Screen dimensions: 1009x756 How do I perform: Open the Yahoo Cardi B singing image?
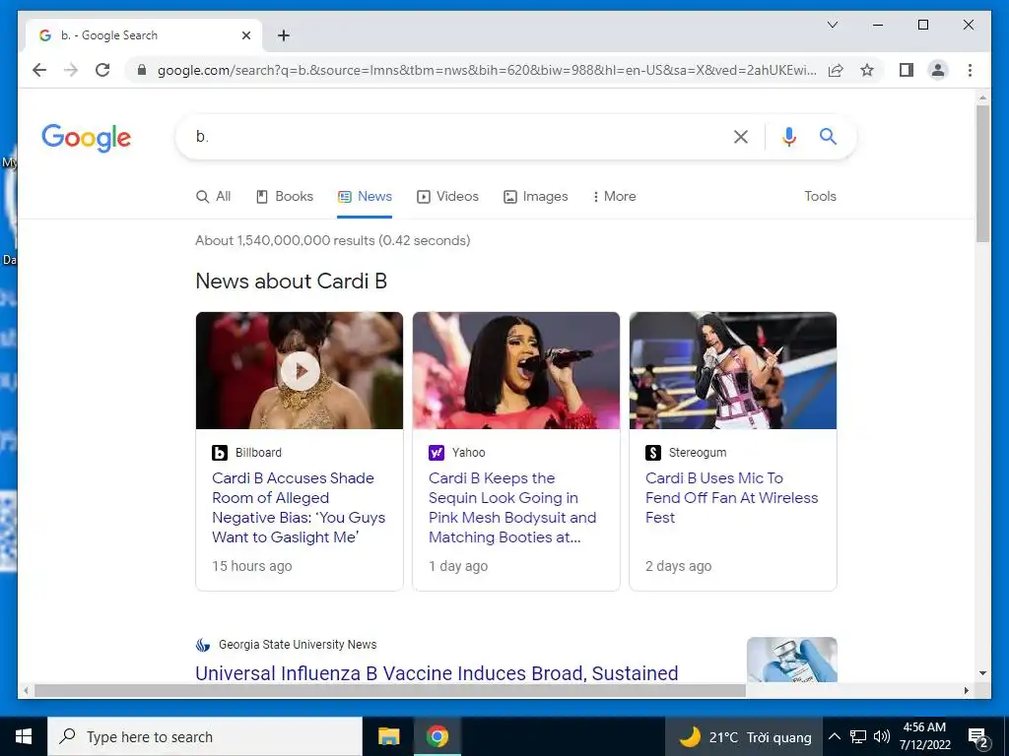coord(516,370)
